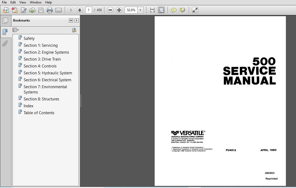Image resolution: width=296 pixels, height=188 pixels.
Task: Open the Safety bookmark
Action: (29, 39)
